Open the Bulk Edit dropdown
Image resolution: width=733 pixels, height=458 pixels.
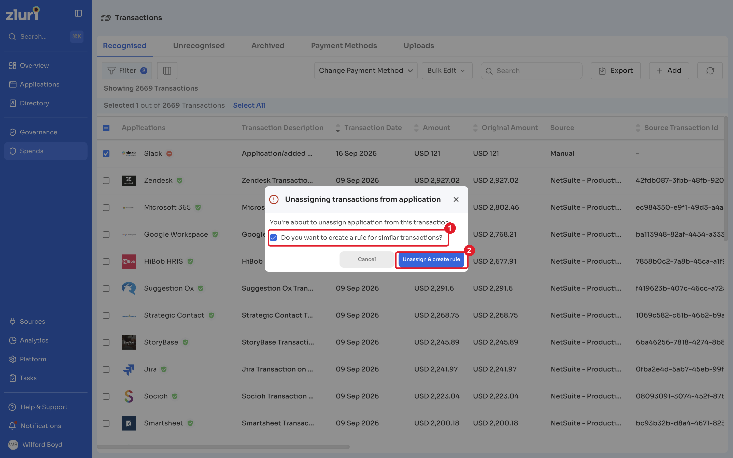pos(447,70)
